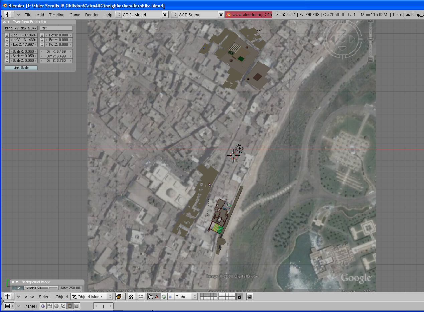Open the Global orientation dropdown
Viewport: 424px width, 312px height.
(x=186, y=297)
